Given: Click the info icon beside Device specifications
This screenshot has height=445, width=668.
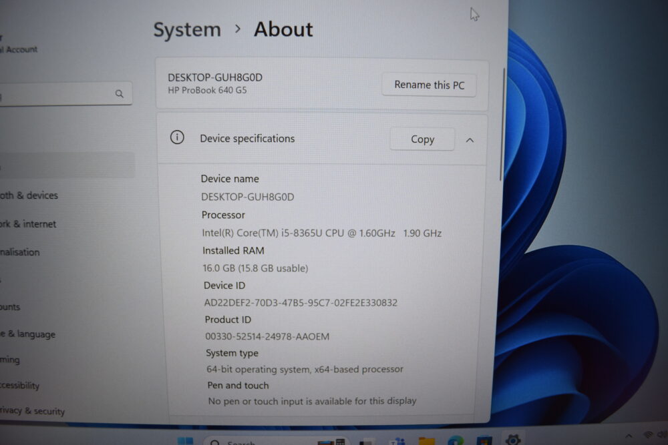Looking at the screenshot, I should (x=177, y=137).
